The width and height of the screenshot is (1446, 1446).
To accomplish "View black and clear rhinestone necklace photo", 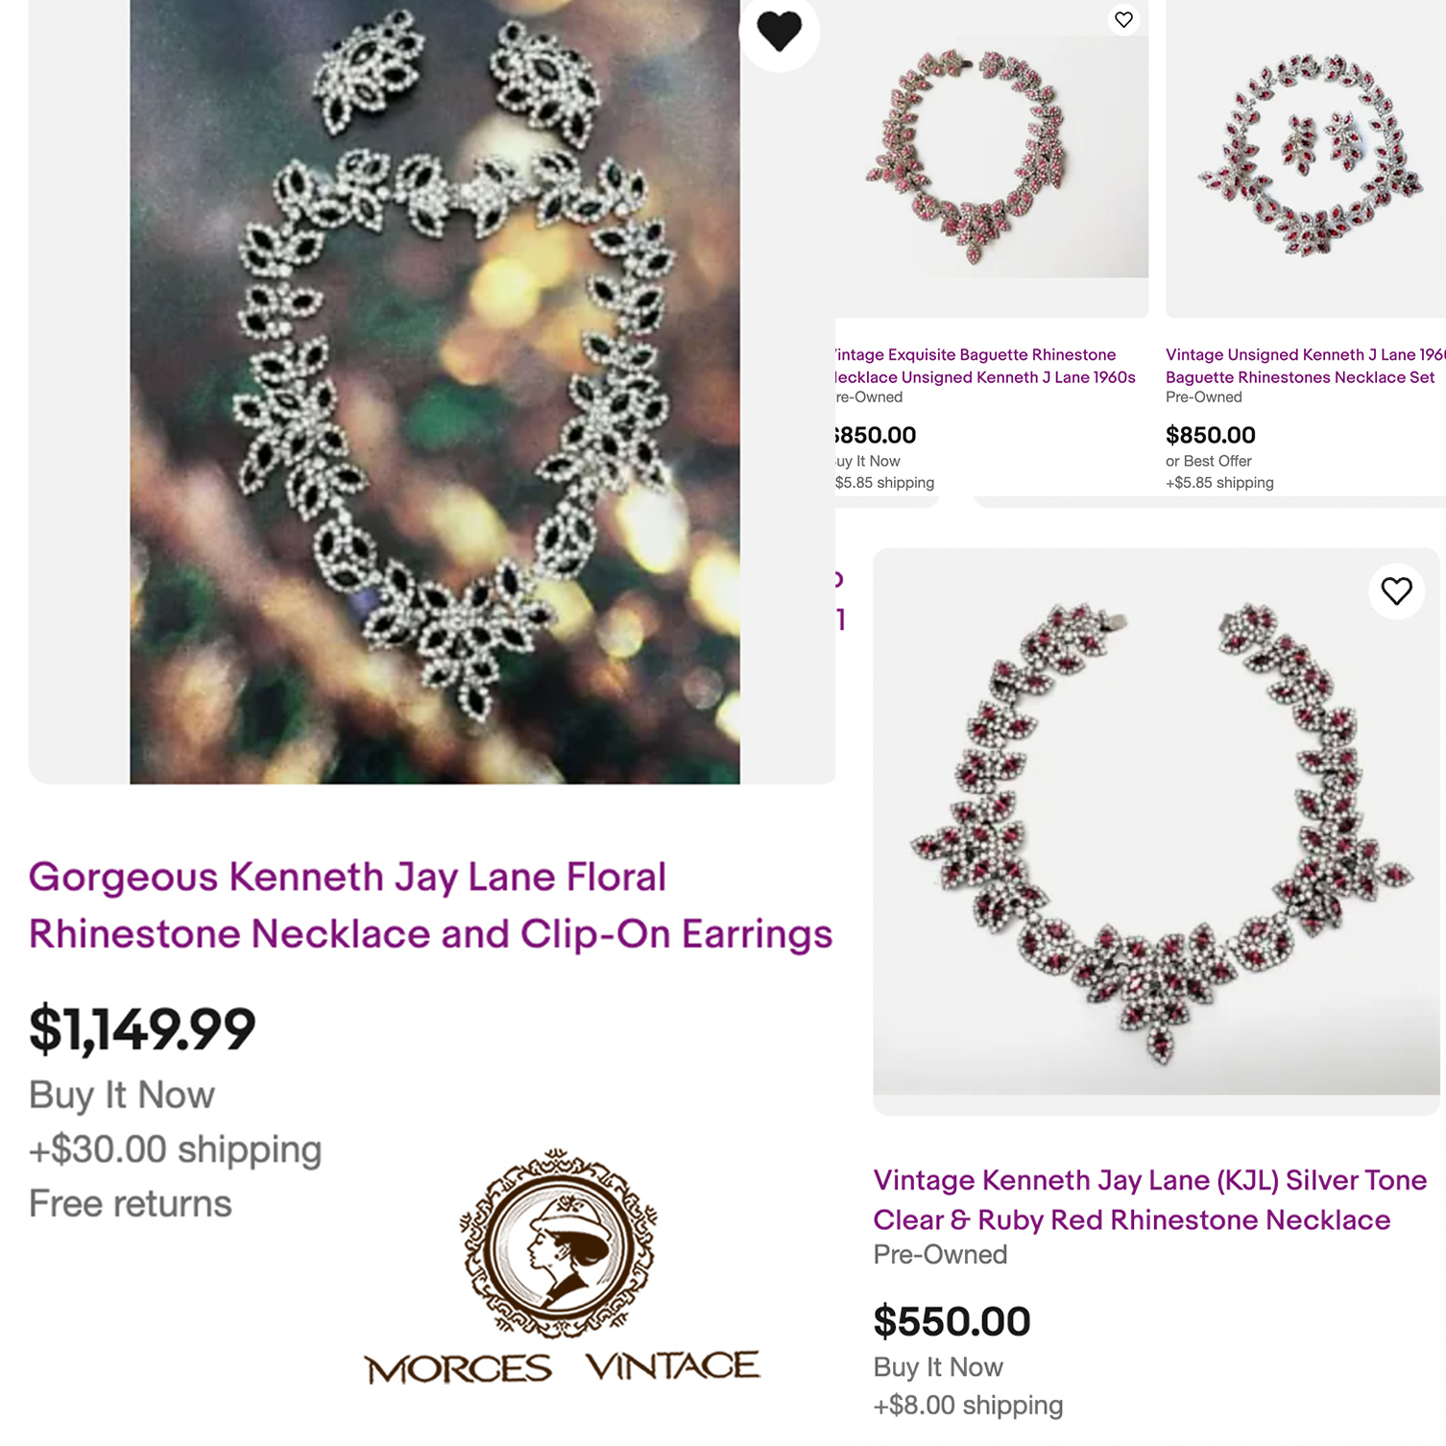I will point(434,392).
